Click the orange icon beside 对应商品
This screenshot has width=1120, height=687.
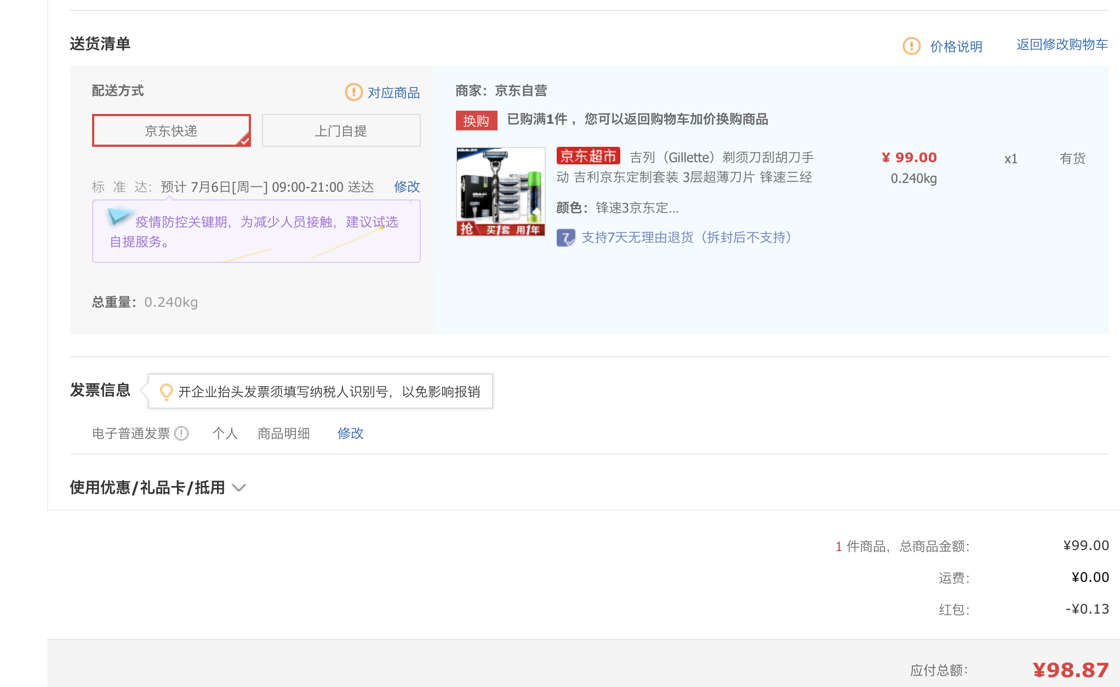pos(354,92)
